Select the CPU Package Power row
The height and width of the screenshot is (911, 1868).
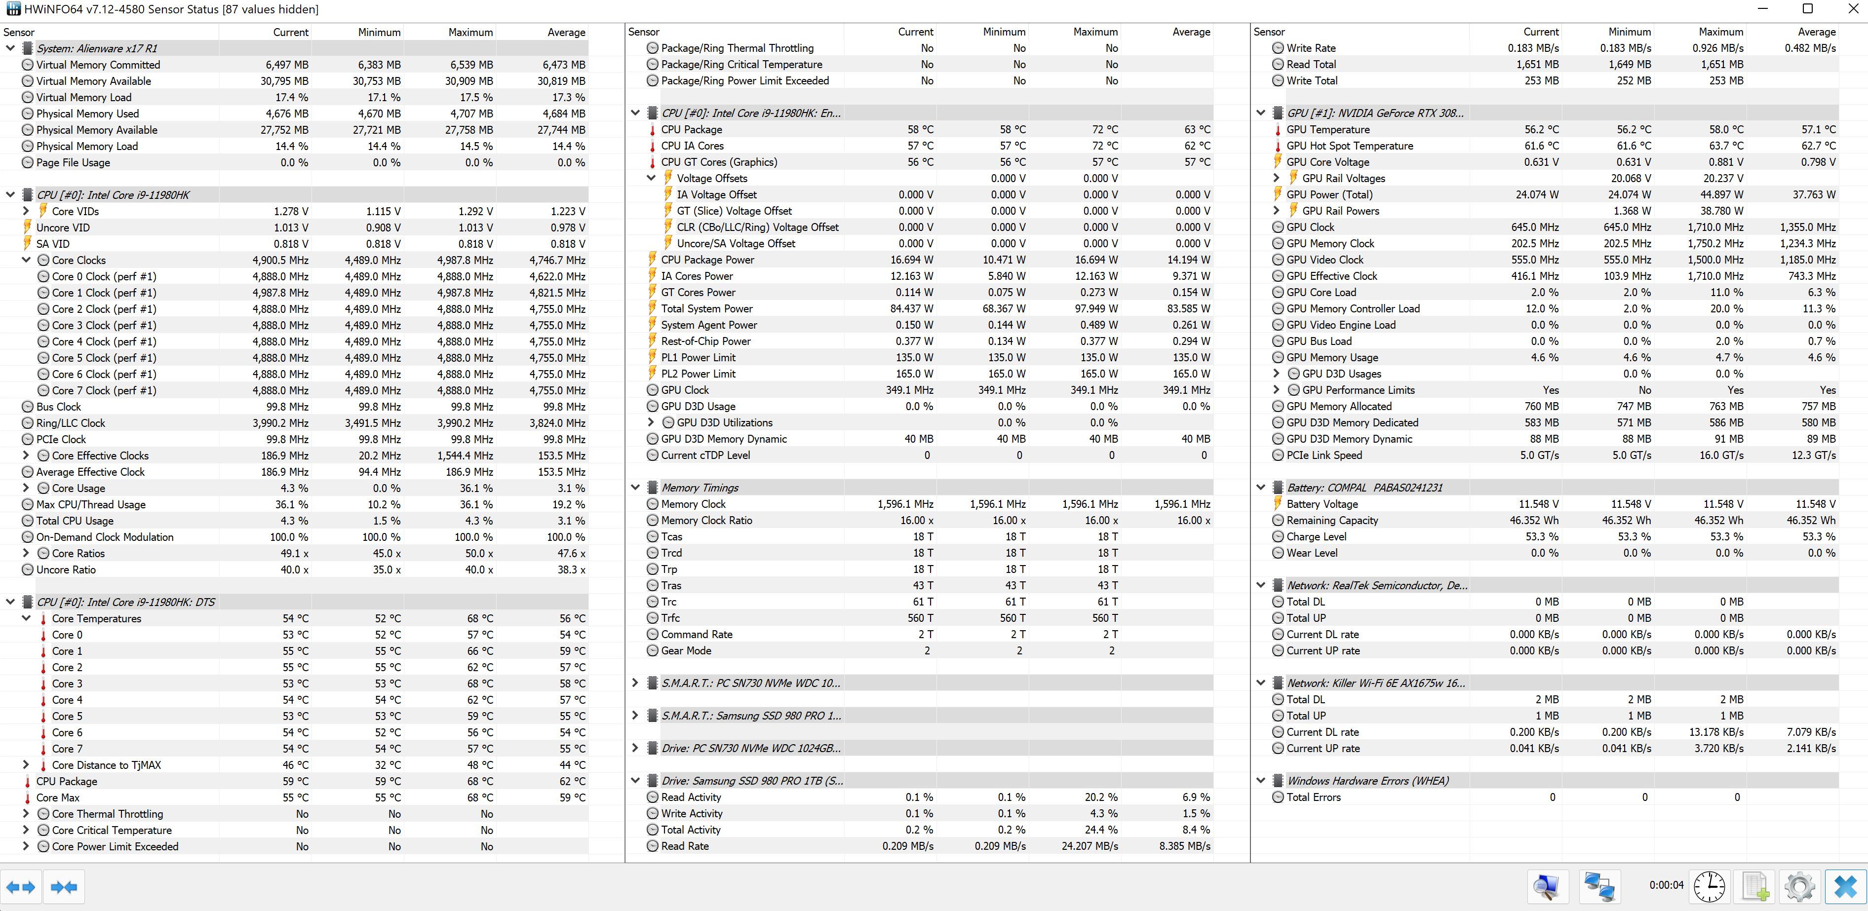point(707,260)
